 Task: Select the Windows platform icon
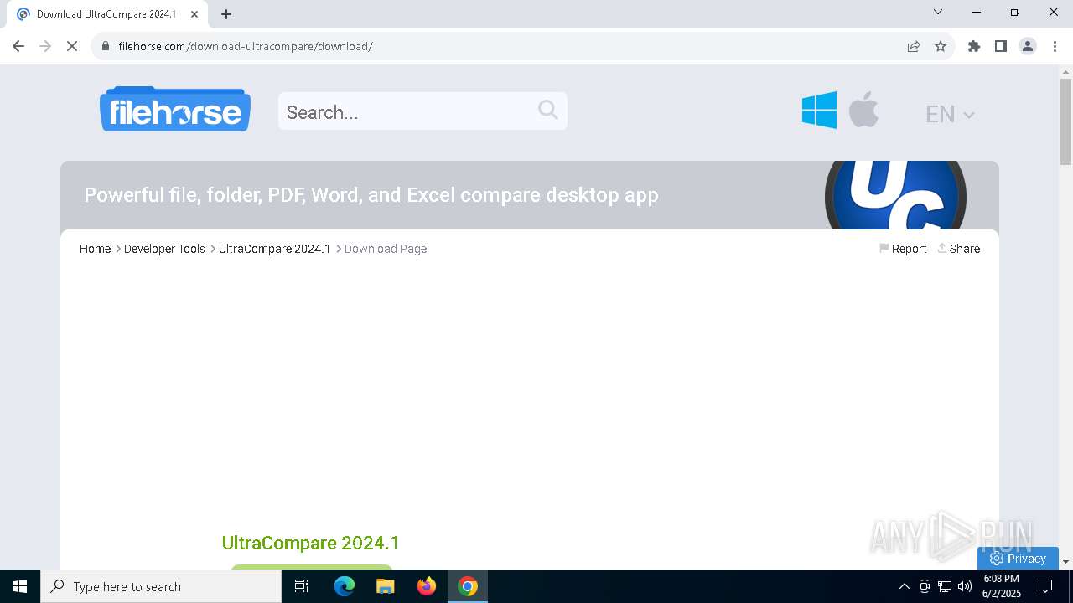(x=819, y=111)
